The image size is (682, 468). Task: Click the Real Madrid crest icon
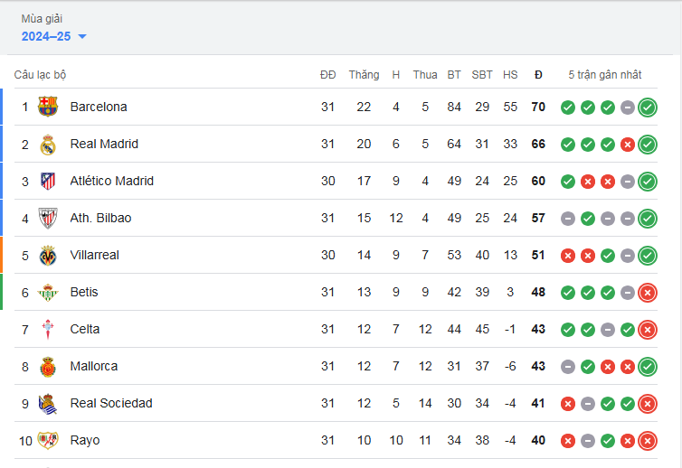48,144
